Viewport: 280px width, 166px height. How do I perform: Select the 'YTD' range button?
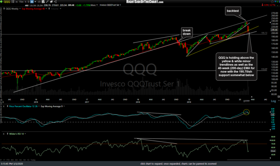(x=8, y=160)
